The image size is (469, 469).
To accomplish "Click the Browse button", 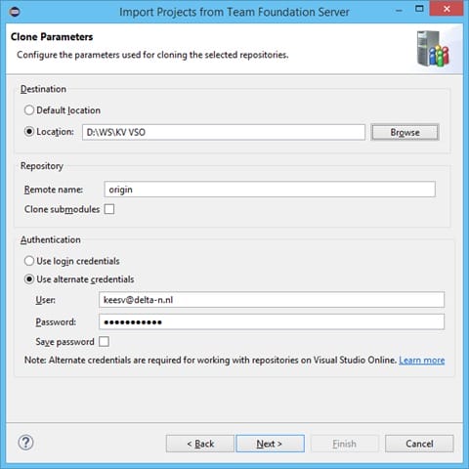I will [405, 132].
